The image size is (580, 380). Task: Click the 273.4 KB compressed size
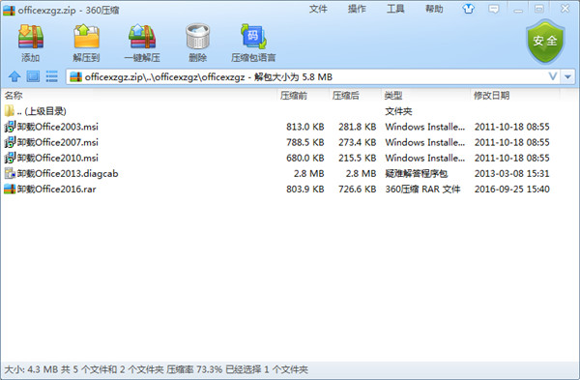[358, 142]
